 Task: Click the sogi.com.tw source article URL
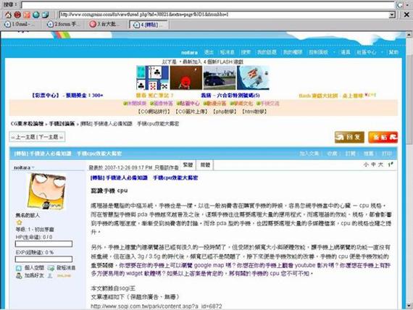click(157, 306)
